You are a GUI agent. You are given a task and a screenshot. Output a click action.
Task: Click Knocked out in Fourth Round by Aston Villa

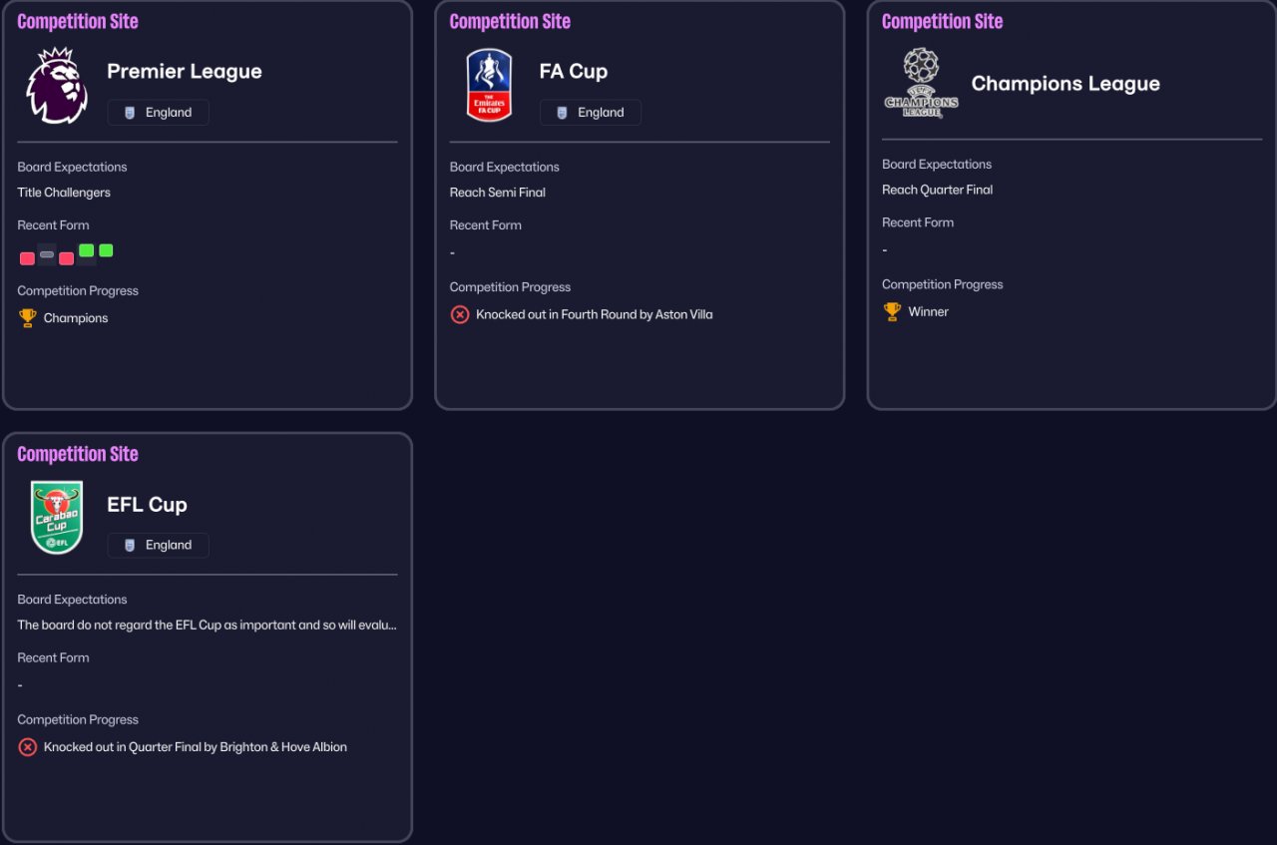pyautogui.click(x=595, y=315)
